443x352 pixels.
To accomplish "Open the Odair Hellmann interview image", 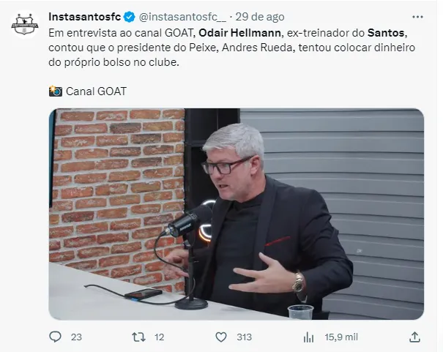I will 237,214.
